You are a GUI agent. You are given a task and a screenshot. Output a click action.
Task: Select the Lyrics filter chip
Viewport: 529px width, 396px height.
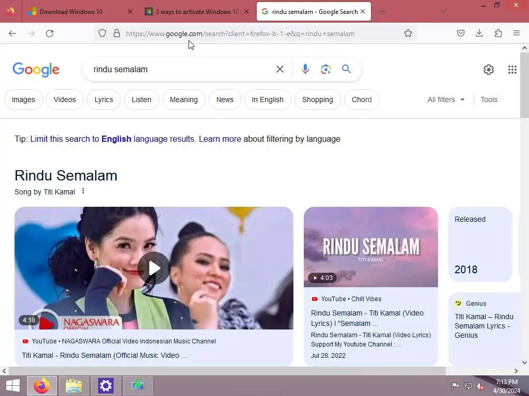click(x=103, y=100)
